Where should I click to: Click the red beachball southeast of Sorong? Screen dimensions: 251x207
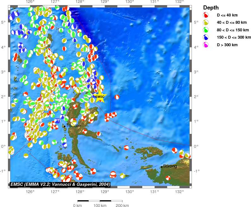[x=168, y=178]
